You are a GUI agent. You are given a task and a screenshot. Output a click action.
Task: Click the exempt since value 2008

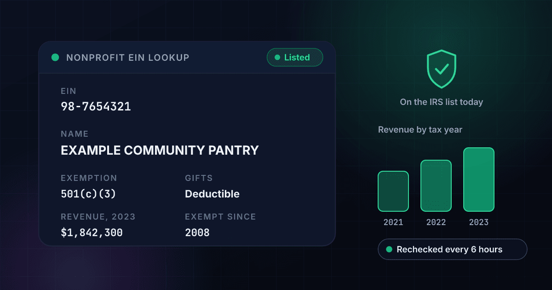[x=197, y=233]
